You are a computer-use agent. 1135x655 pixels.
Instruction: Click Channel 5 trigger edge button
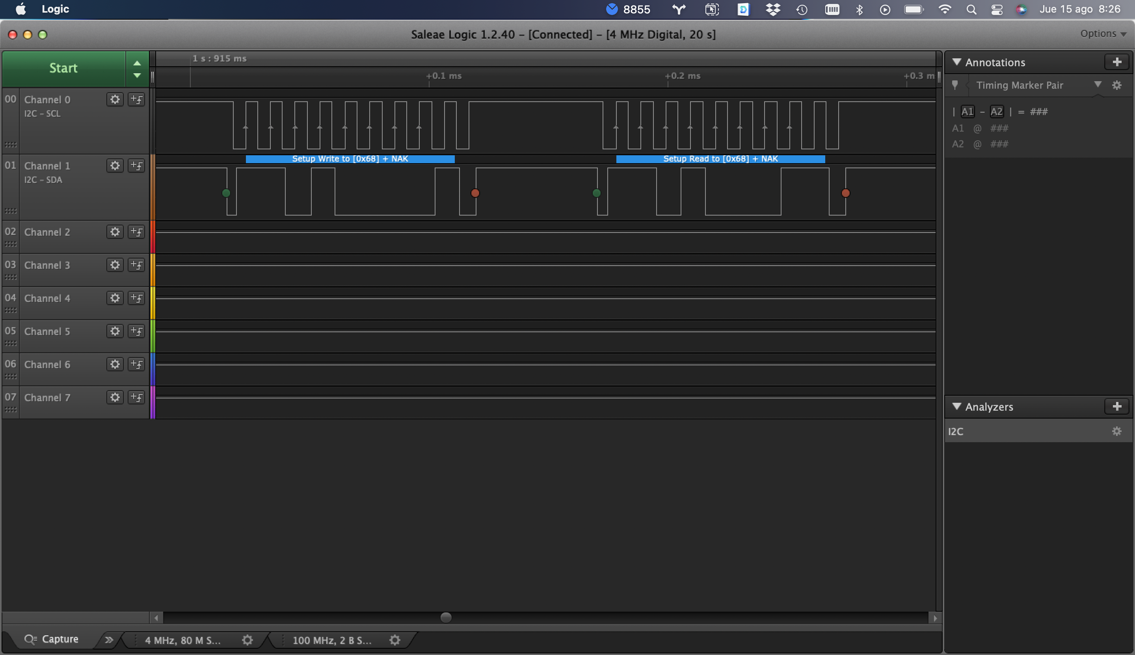pos(136,331)
